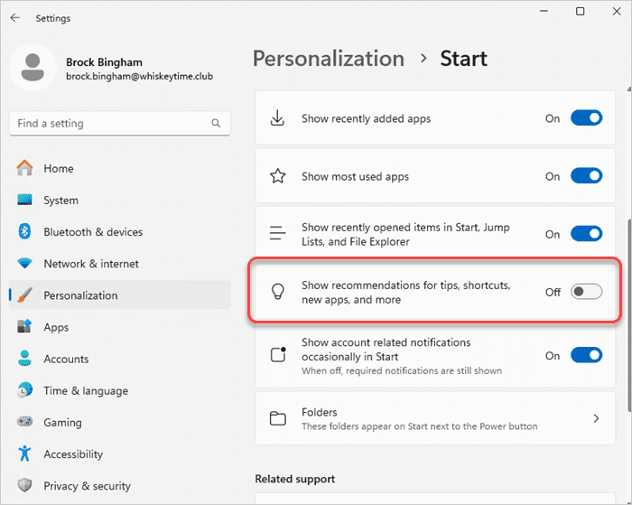Go to Accounts settings
Viewport: 632px width, 505px height.
point(120,359)
